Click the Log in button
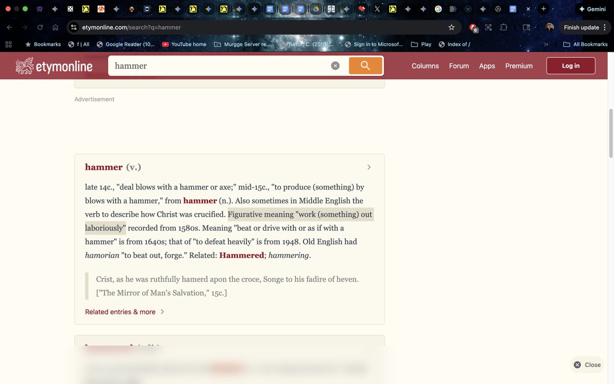This screenshot has height=384, width=614. click(x=571, y=66)
